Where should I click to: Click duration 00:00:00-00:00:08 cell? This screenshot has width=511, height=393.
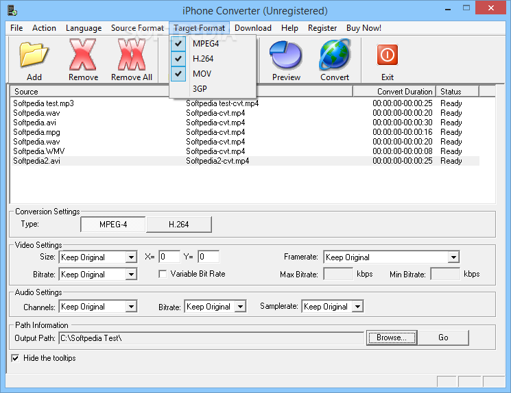tap(403, 151)
